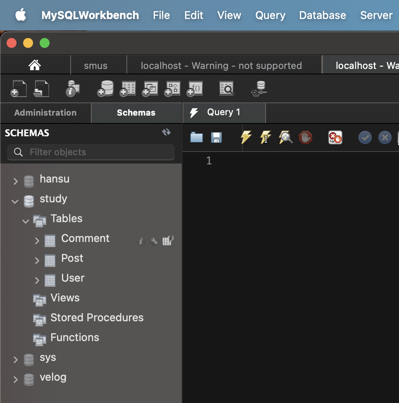Search table data toolbar icon
The image size is (399, 403).
click(x=226, y=89)
